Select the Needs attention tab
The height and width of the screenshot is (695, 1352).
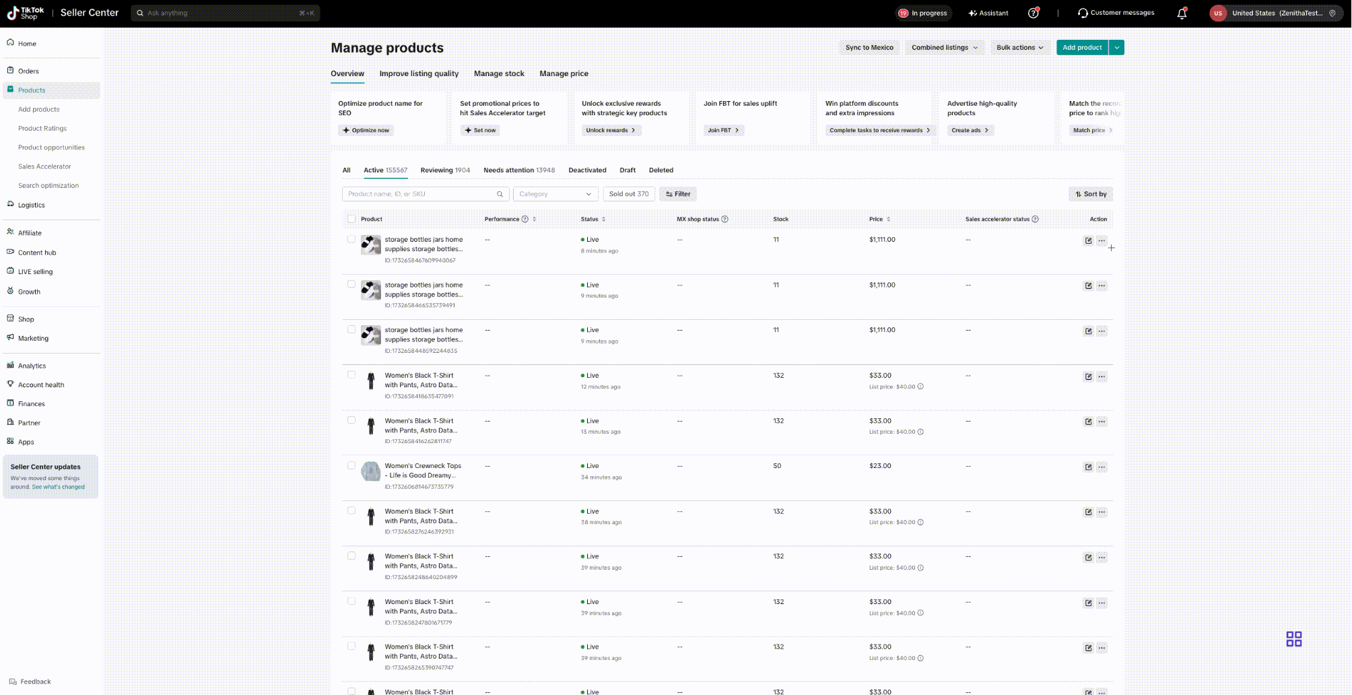[519, 170]
